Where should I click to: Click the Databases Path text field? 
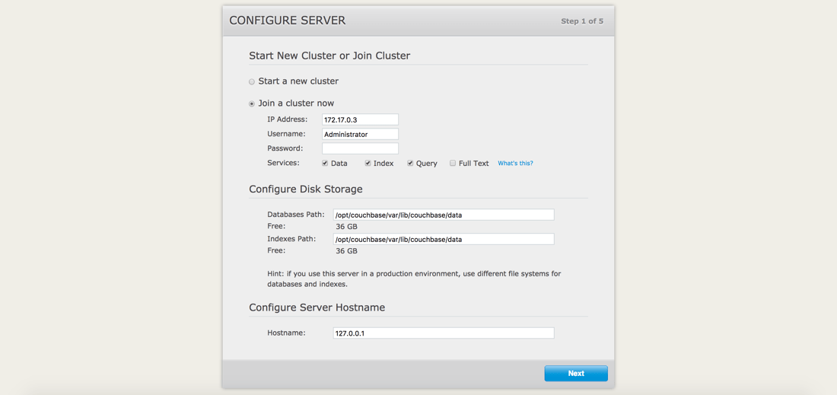click(x=444, y=215)
